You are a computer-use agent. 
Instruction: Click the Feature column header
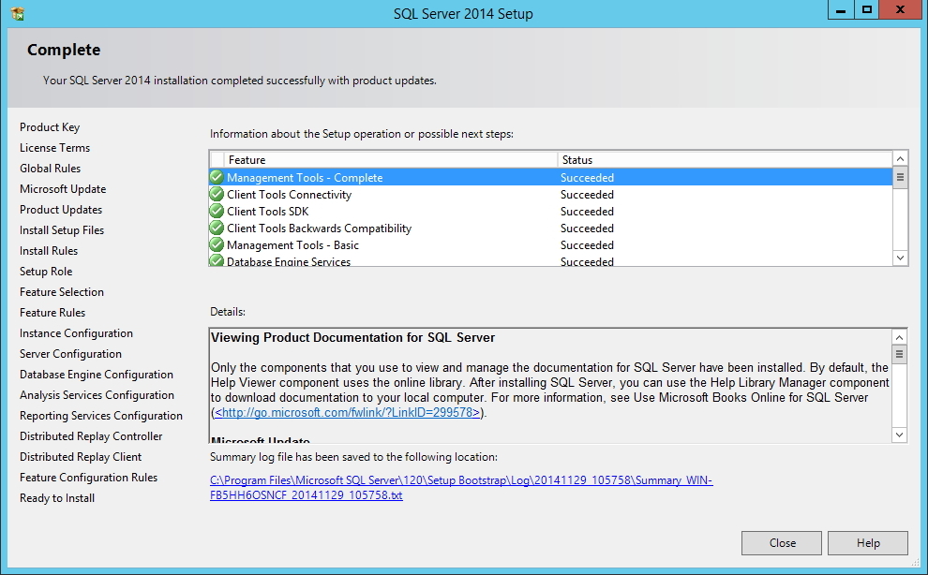point(391,160)
